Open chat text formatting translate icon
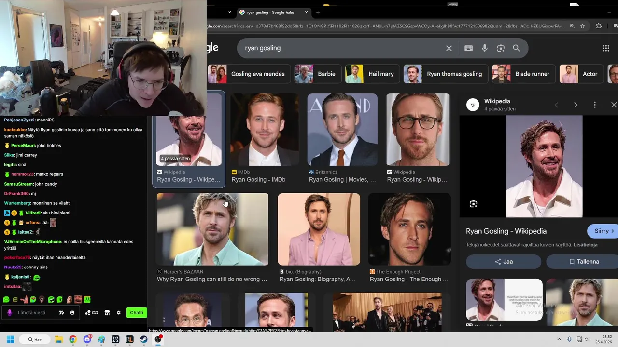The height and width of the screenshot is (347, 618). point(61,312)
